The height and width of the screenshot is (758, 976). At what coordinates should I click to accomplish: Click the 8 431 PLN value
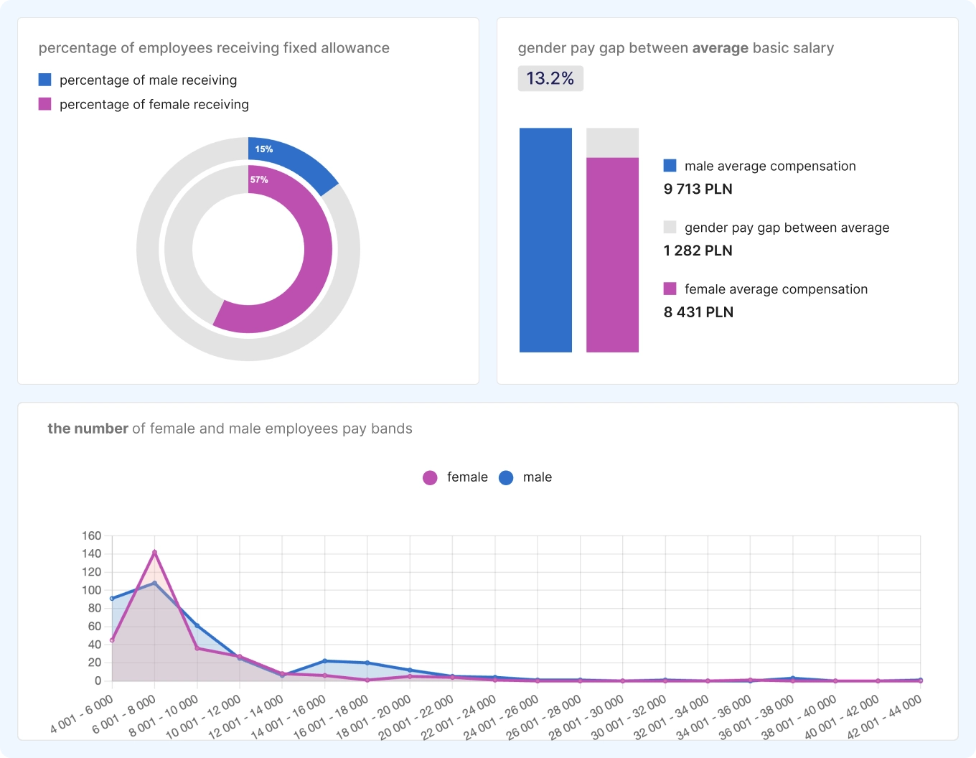tap(698, 312)
